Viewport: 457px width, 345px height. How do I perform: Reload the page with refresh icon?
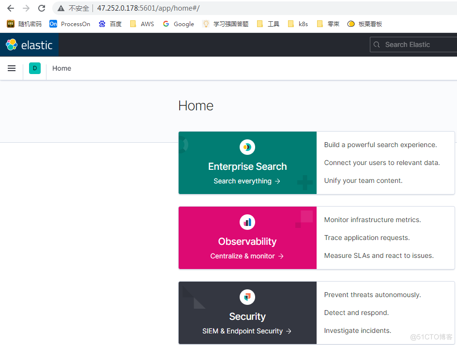(x=42, y=8)
